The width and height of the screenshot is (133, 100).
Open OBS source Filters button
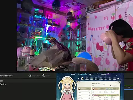46,76
